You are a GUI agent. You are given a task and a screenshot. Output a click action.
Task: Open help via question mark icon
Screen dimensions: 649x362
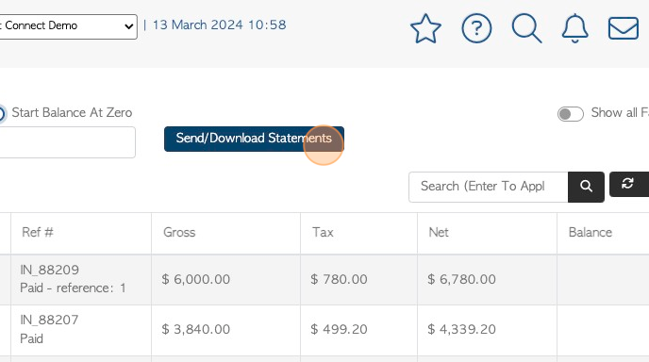pyautogui.click(x=476, y=28)
